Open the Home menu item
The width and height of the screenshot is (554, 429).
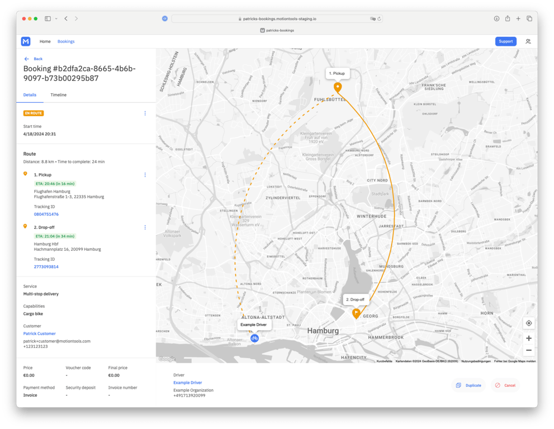coord(45,41)
